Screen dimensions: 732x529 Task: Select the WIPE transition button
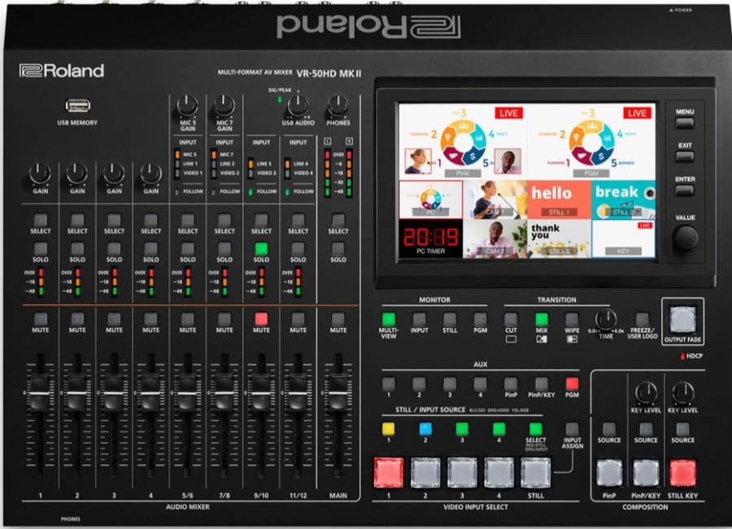pos(572,319)
